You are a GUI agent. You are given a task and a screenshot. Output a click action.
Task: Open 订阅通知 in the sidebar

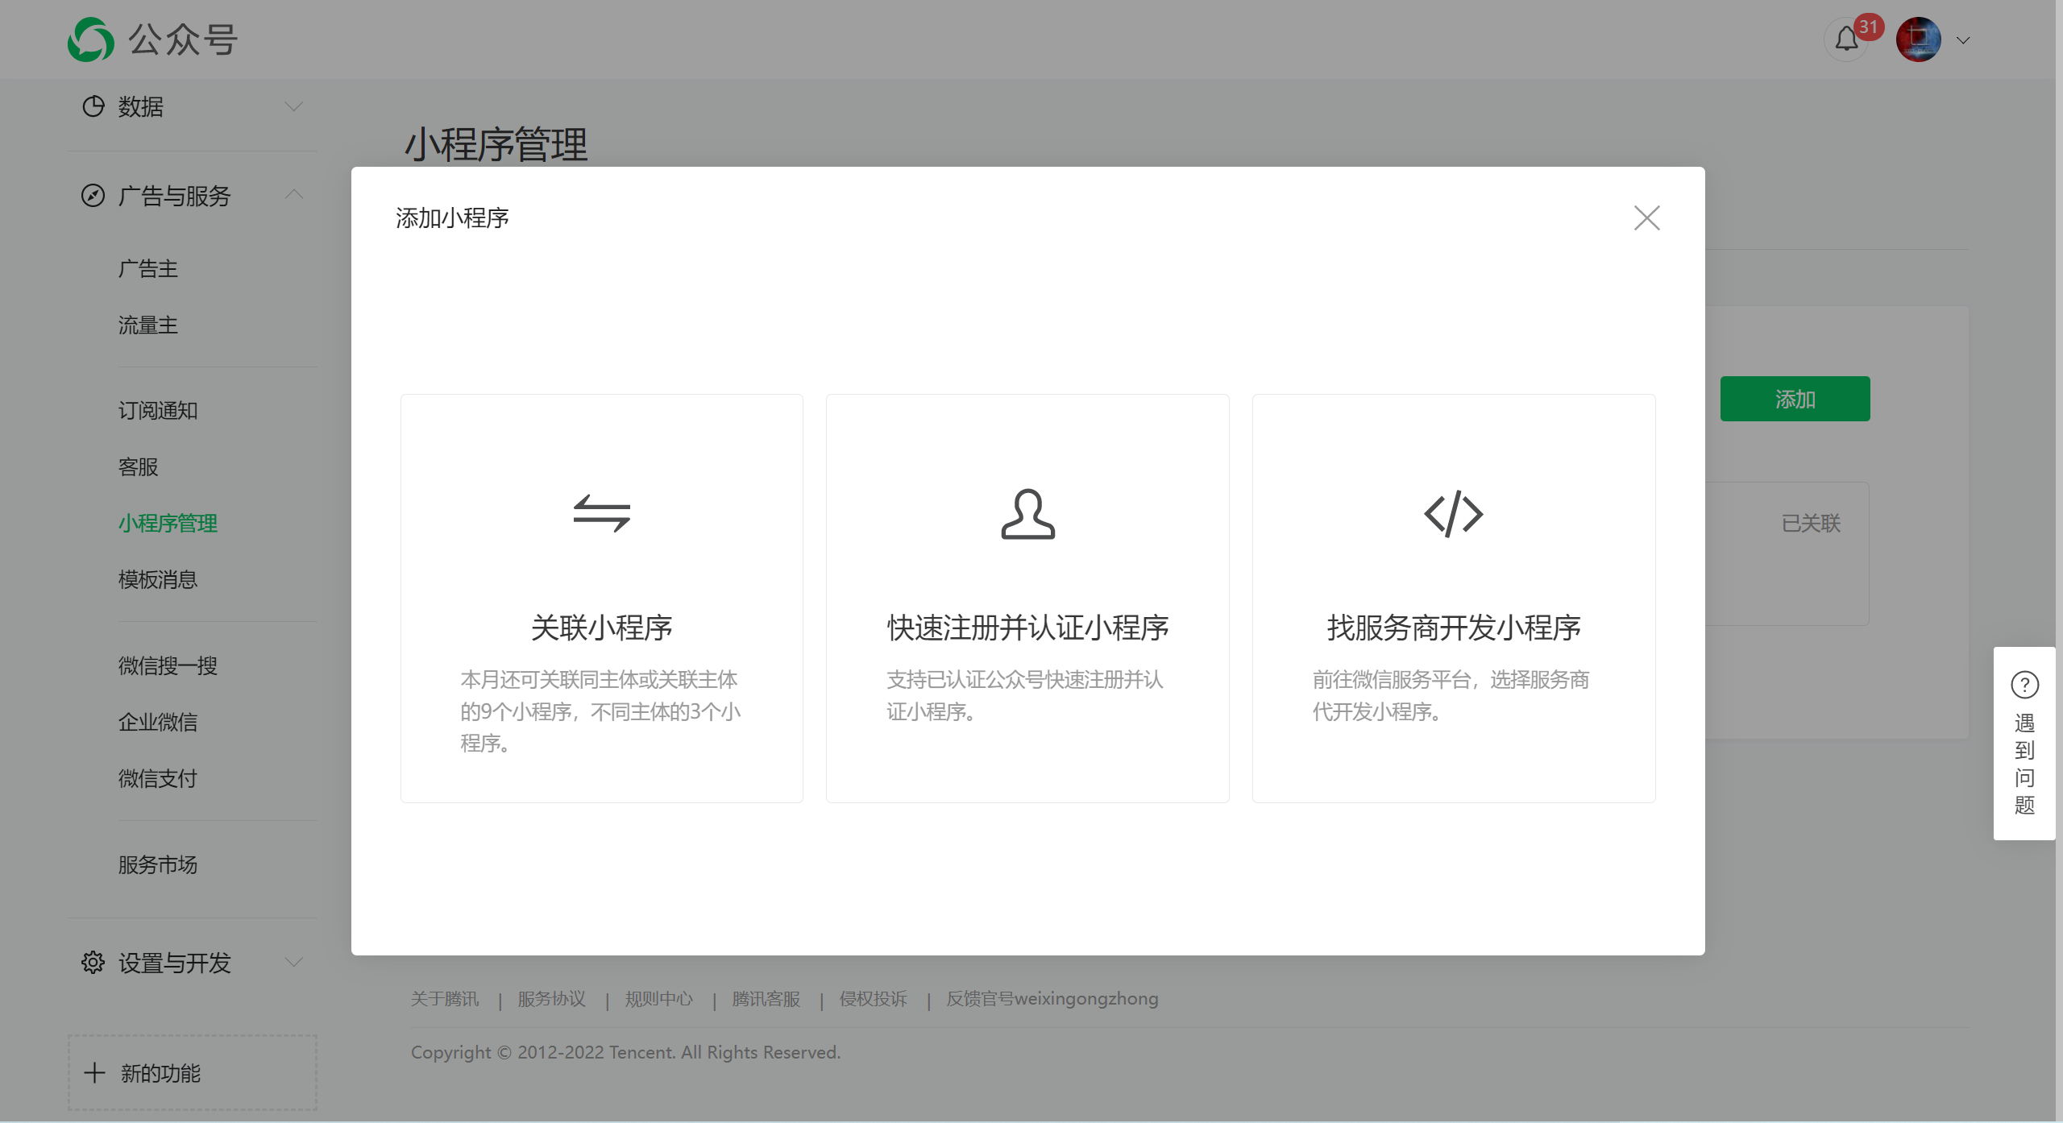158,411
